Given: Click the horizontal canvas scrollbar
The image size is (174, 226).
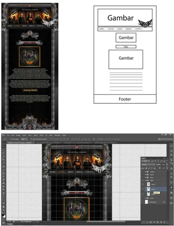Looking at the screenshot, I should click(106, 222).
